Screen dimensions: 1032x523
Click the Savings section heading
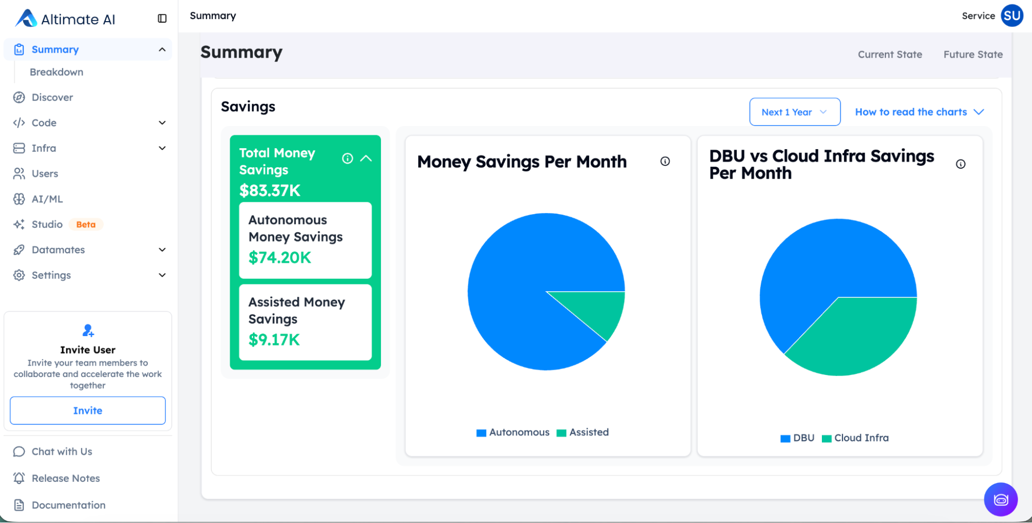[x=248, y=107]
